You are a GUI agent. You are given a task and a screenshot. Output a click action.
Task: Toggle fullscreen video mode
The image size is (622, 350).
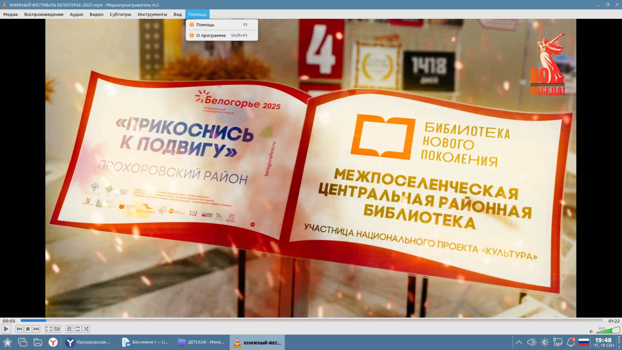click(x=48, y=329)
